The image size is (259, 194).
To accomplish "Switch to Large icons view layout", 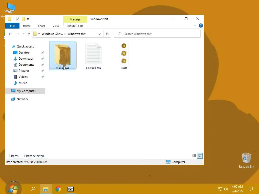I will pyautogui.click(x=200, y=156).
